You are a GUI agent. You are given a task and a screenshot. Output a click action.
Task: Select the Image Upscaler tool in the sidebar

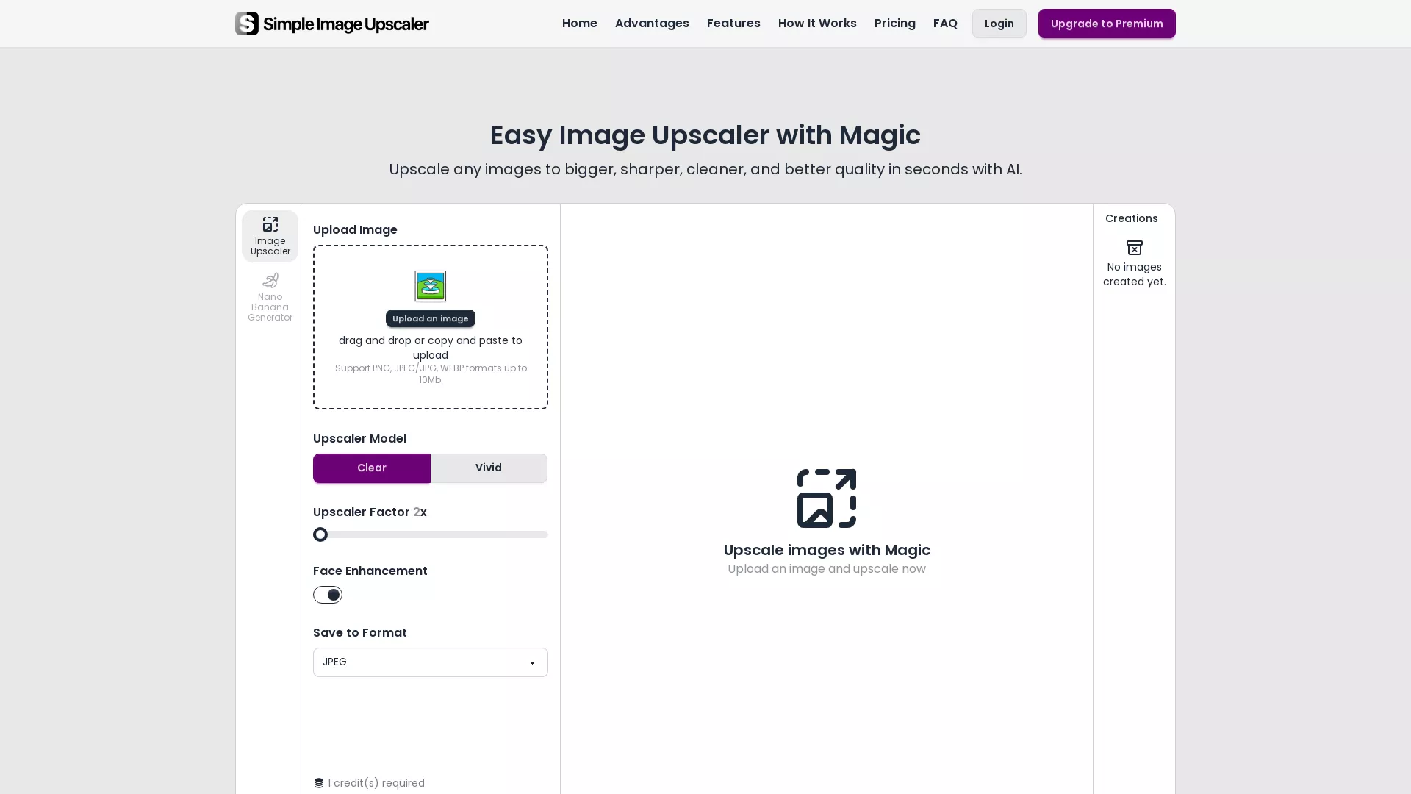(270, 235)
